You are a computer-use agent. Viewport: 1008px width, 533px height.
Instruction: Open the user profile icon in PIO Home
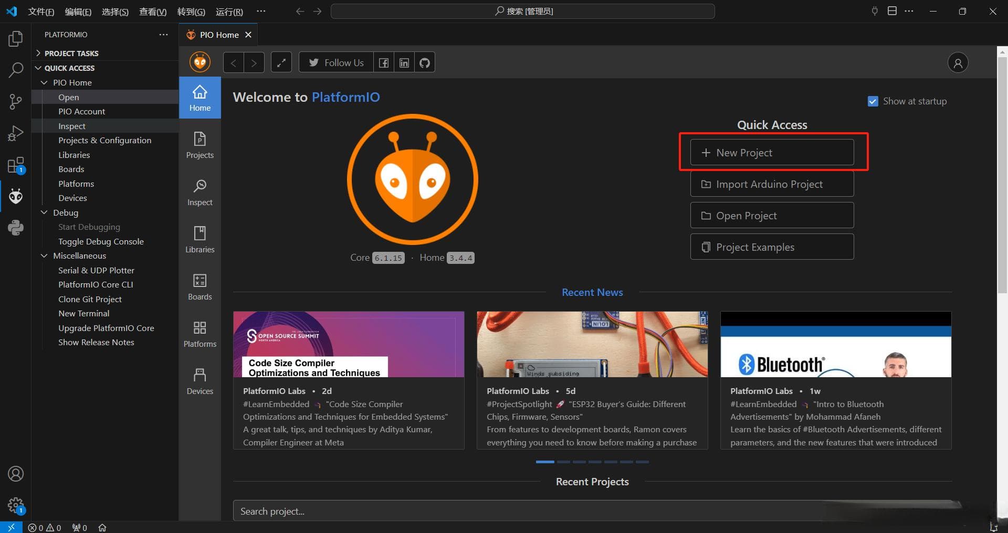coord(958,62)
